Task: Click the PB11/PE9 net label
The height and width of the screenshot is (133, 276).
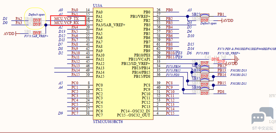Action: tap(174, 57)
